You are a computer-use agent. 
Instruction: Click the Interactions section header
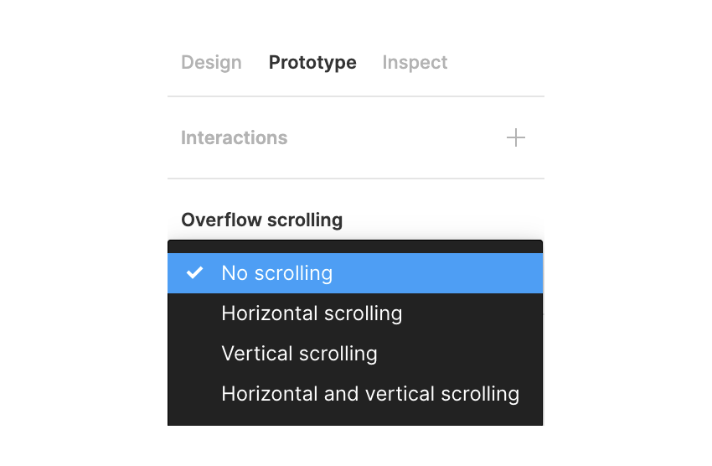pos(234,138)
